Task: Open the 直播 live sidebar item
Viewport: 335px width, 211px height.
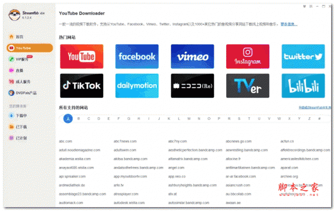Action: tap(30, 70)
